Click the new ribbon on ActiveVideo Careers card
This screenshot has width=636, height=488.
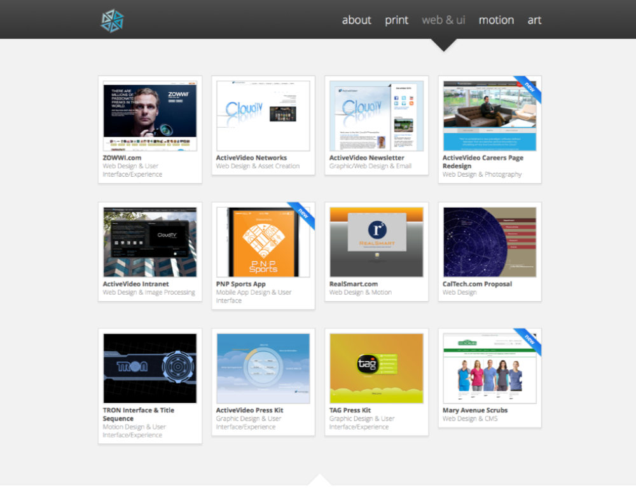pos(529,88)
